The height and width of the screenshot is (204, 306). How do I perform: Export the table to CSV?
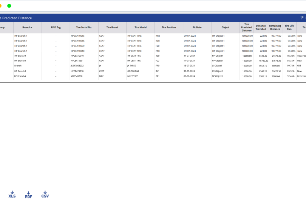tap(45, 194)
